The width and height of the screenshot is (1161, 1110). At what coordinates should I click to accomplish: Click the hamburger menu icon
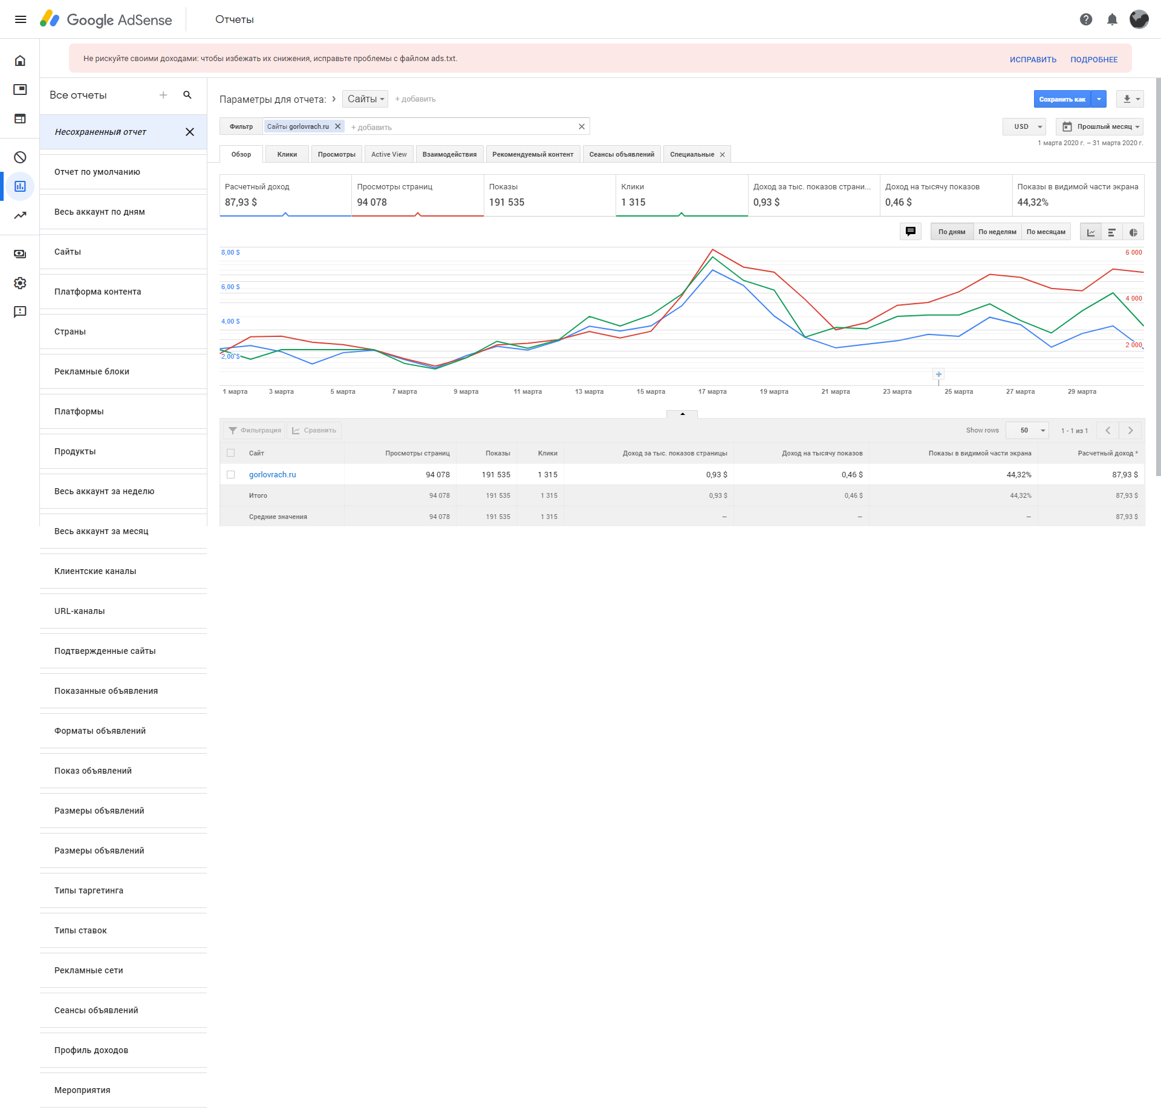coord(20,19)
